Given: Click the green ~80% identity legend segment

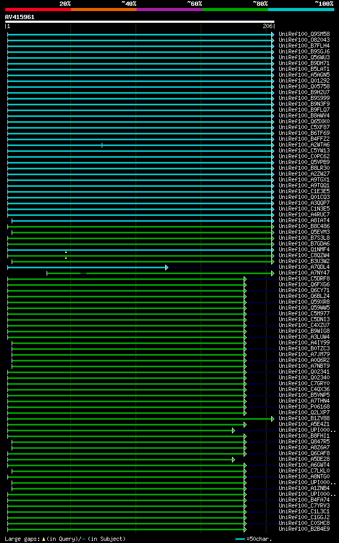Looking at the screenshot, I should [235, 10].
